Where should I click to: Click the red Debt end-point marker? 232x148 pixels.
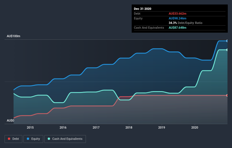(227, 95)
